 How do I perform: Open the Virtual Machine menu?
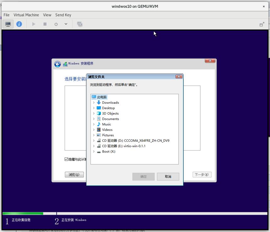(x=26, y=15)
